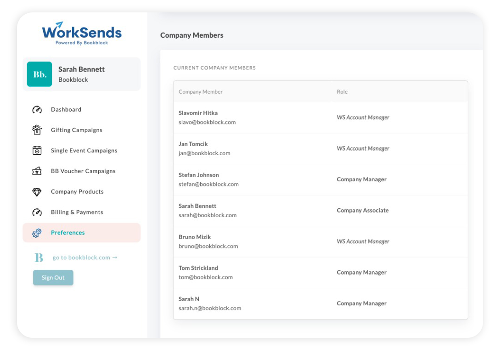Click the Single Event Campaigns calendar icon
The image size is (500, 353).
tap(37, 150)
